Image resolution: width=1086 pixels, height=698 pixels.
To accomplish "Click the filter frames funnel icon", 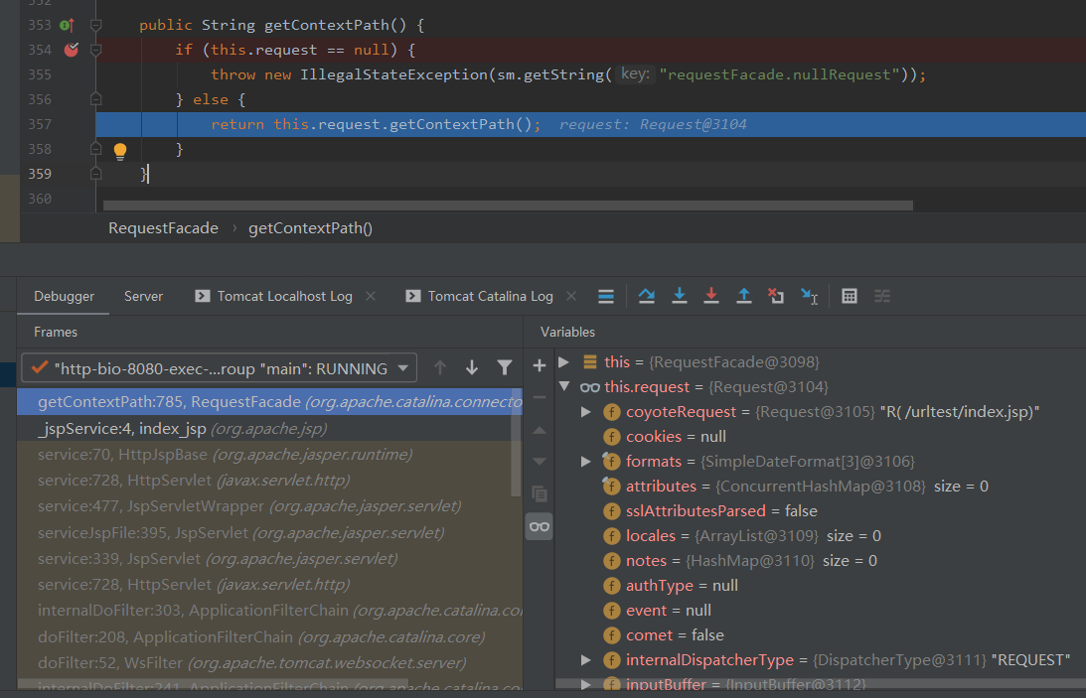I will (x=505, y=368).
